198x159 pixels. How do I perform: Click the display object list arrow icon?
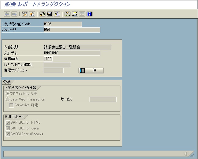[x=57, y=14]
